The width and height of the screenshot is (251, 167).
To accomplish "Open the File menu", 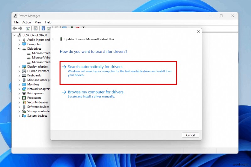I will coord(16,22).
